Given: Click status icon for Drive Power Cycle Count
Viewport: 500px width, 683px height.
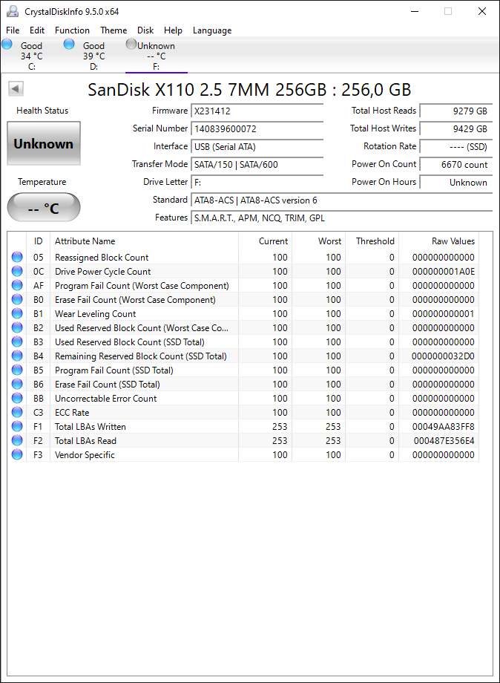Looking at the screenshot, I should tap(17, 271).
